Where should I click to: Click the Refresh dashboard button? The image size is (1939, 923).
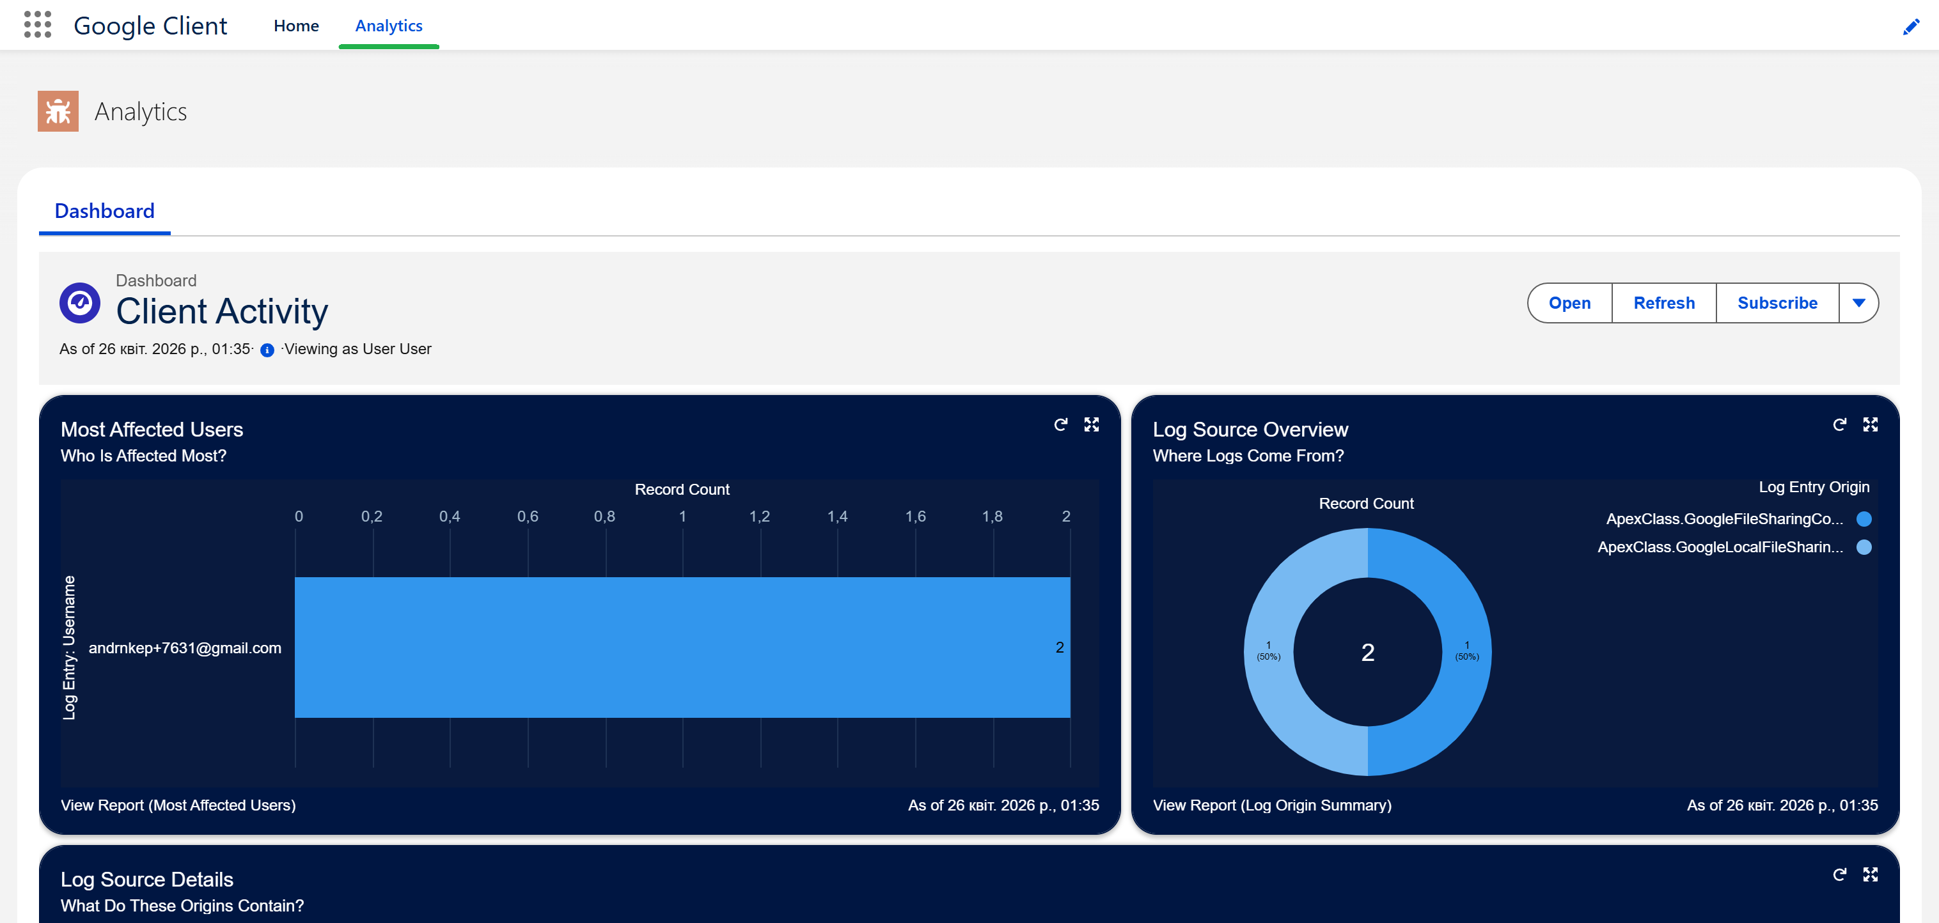[1664, 303]
